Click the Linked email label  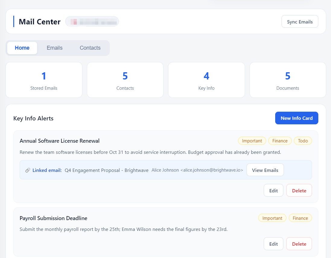coord(47,170)
